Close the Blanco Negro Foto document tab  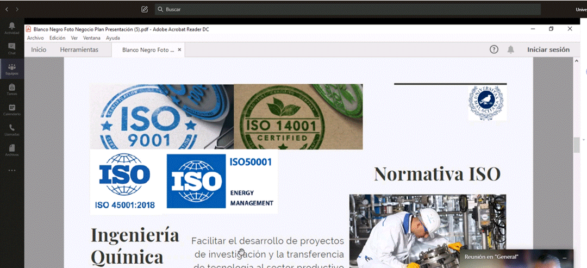pos(179,50)
